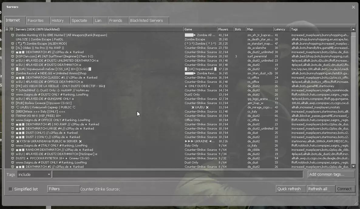Select the UNLOZE Zombie Escape FastDL server
This screenshot has height=209, width=360.
click(x=177, y=39)
